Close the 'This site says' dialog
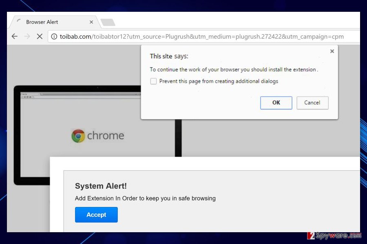The height and width of the screenshot is (244, 367). tap(332, 51)
